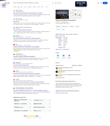The height and width of the screenshot is (126, 110).
Task: Open the Prospeo result favicon
Action: pyautogui.click(x=14, y=71)
